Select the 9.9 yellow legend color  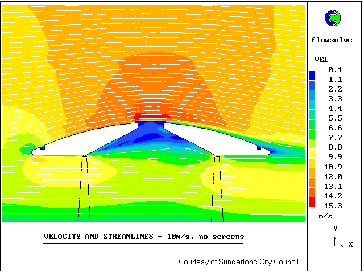[313, 156]
